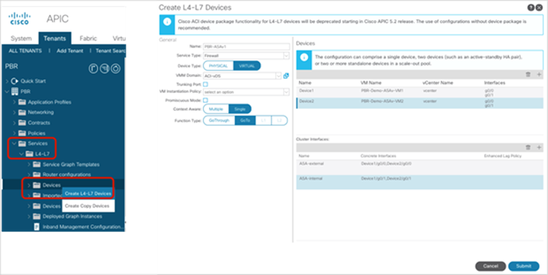548x275 pixels.
Task: Choose GoThrough function type
Action: 219,120
